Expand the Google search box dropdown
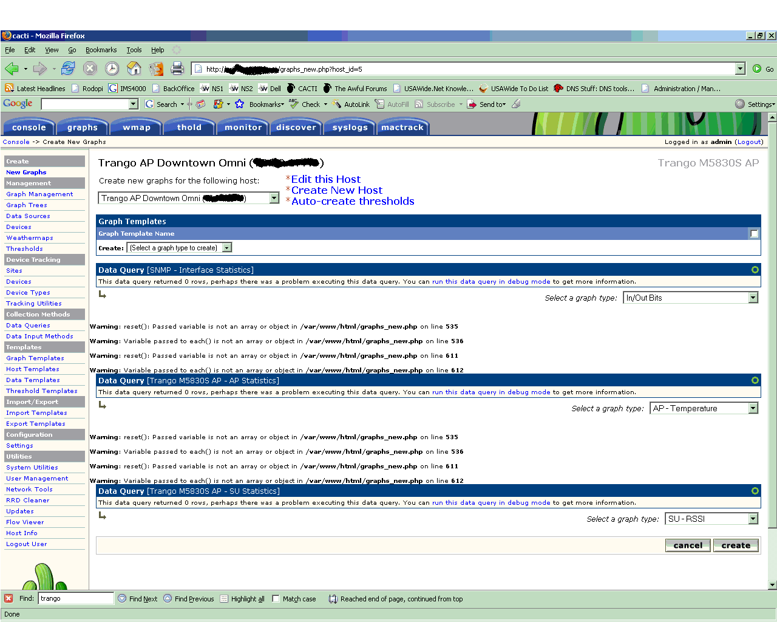 tap(134, 104)
